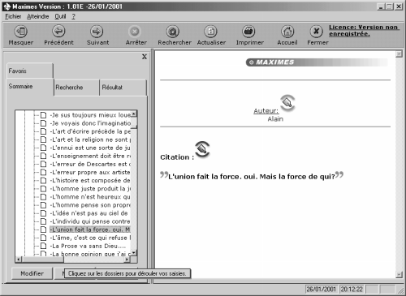Refresh using the Actualiser icon

210,32
